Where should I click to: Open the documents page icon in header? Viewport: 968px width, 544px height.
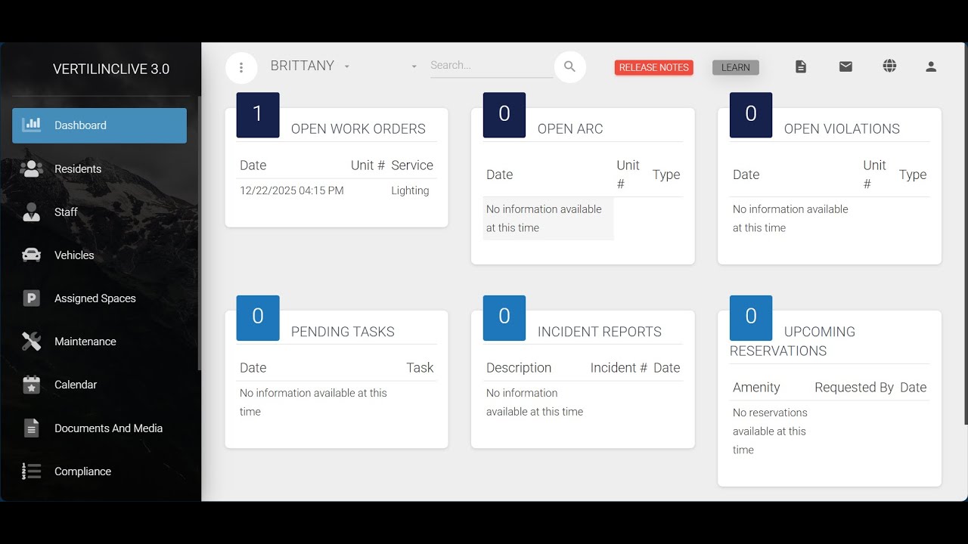point(801,66)
